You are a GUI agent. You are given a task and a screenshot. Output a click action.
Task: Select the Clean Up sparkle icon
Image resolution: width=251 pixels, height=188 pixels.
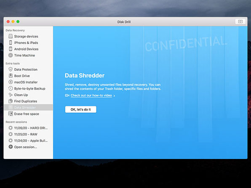click(x=11, y=95)
